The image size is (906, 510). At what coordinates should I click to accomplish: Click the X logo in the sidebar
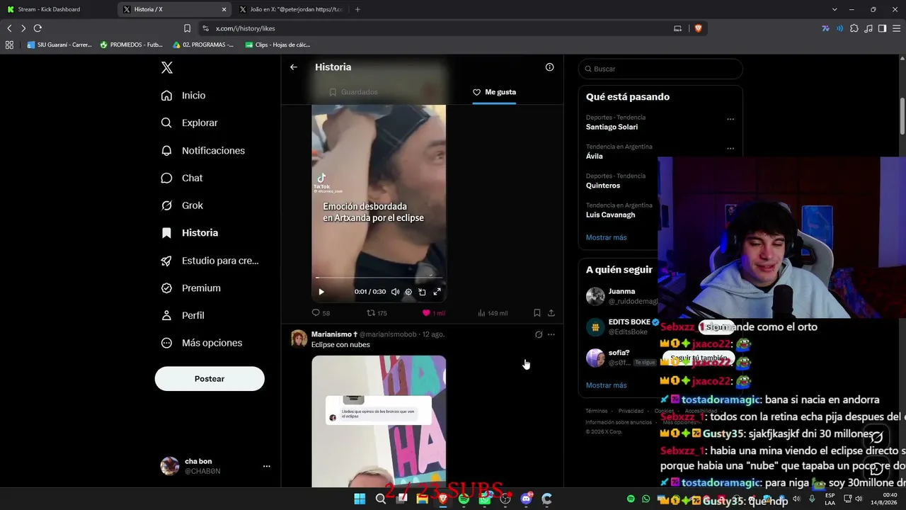(166, 68)
